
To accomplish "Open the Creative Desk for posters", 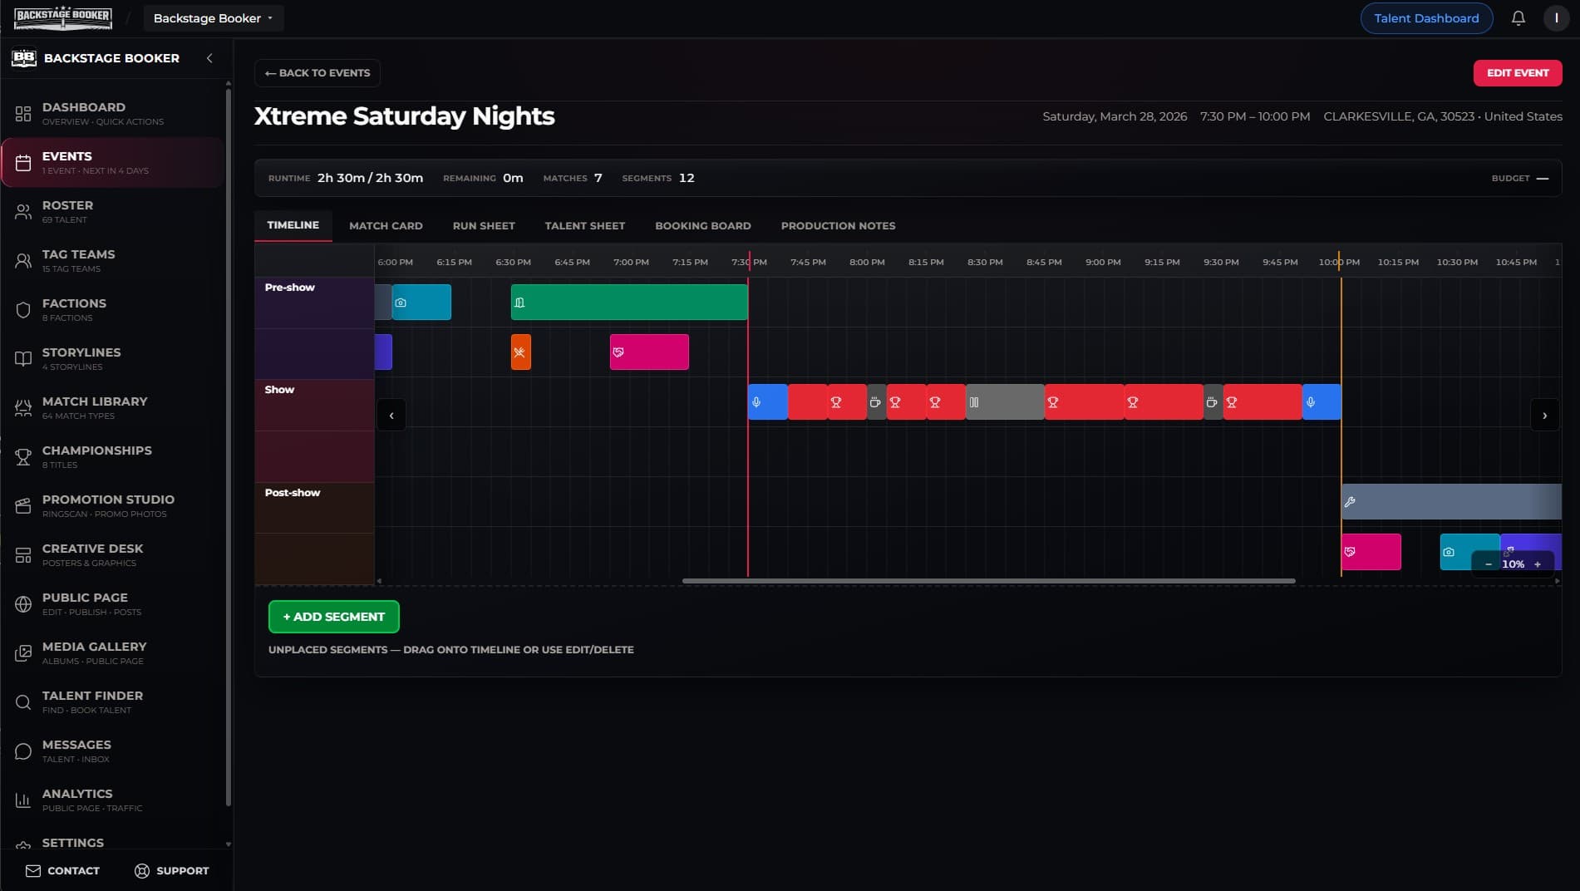I will 92,554.
